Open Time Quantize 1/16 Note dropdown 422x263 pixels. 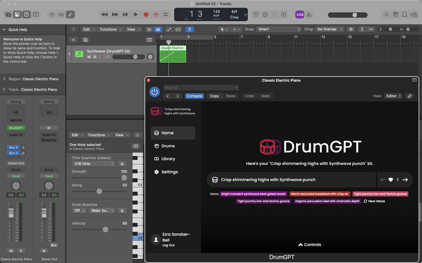click(94, 164)
